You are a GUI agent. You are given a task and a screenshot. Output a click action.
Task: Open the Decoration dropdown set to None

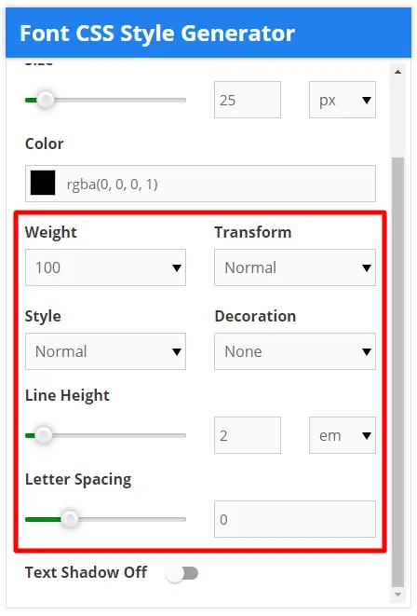click(x=295, y=351)
